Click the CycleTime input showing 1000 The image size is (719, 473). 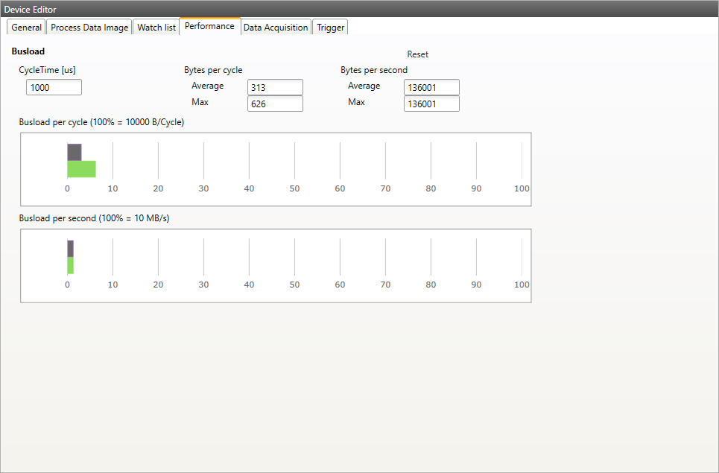click(53, 87)
